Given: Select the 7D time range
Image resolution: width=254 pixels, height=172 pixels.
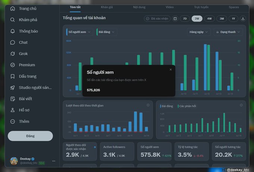Looking at the screenshot, I should (x=185, y=19).
